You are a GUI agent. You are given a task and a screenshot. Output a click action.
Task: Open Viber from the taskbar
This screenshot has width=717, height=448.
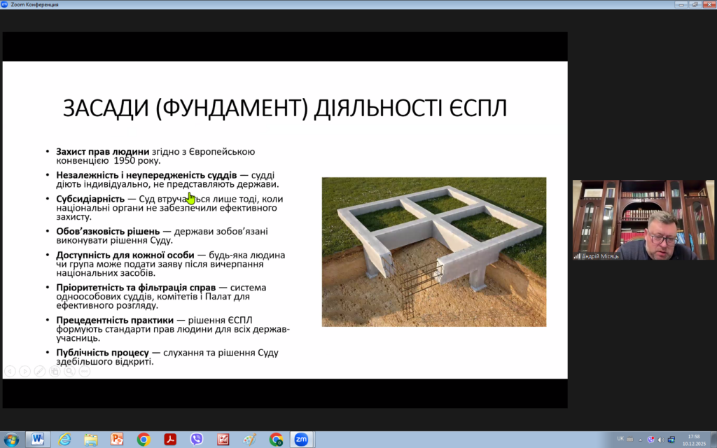point(197,439)
